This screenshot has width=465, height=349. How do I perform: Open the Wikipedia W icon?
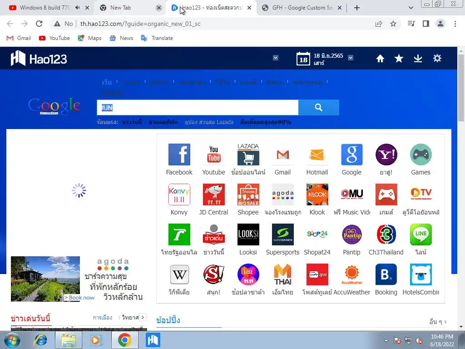coord(179,274)
